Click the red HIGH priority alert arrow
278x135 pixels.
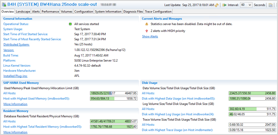[x=146, y=31]
